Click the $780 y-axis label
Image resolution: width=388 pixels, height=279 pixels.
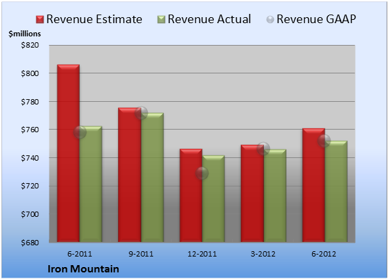30,102
